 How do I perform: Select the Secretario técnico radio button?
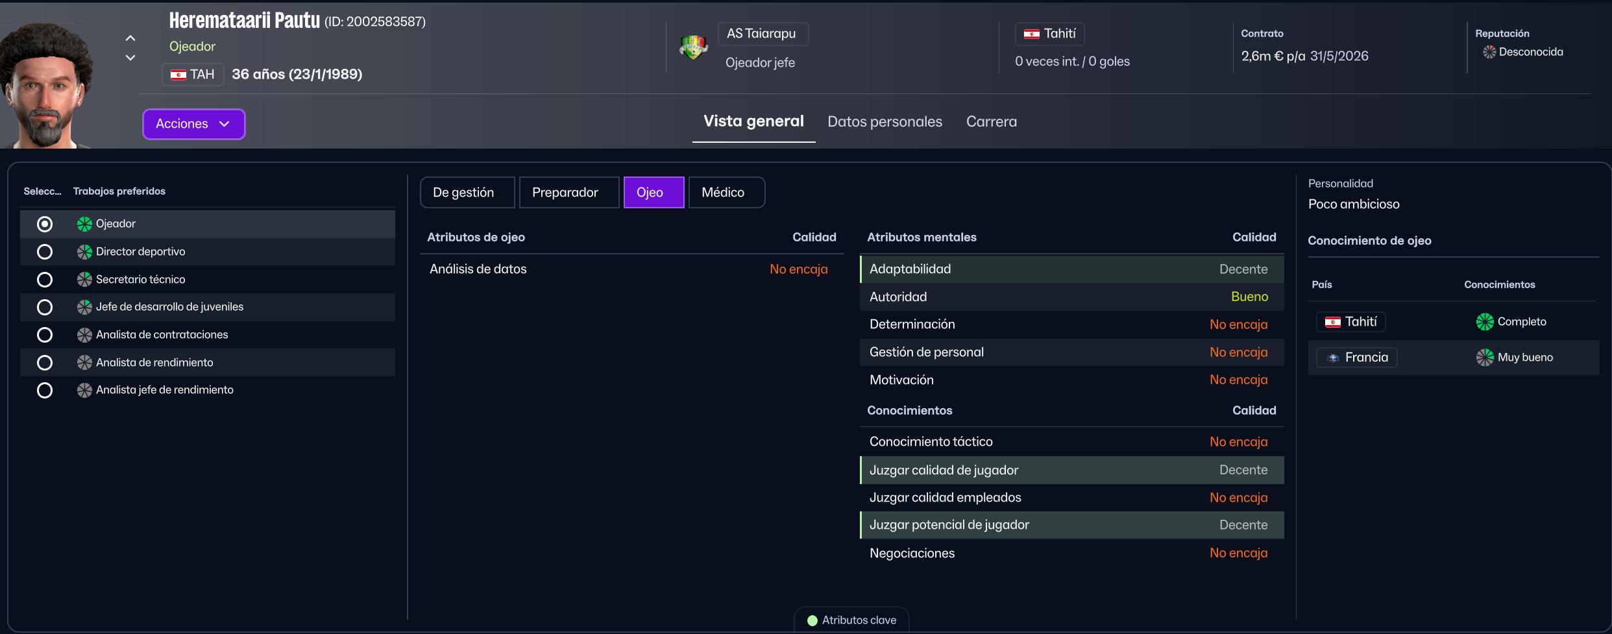[x=45, y=280]
